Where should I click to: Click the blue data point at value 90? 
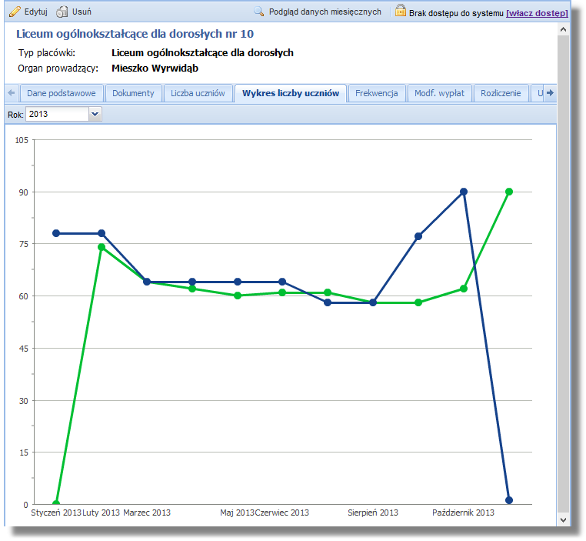pyautogui.click(x=464, y=192)
